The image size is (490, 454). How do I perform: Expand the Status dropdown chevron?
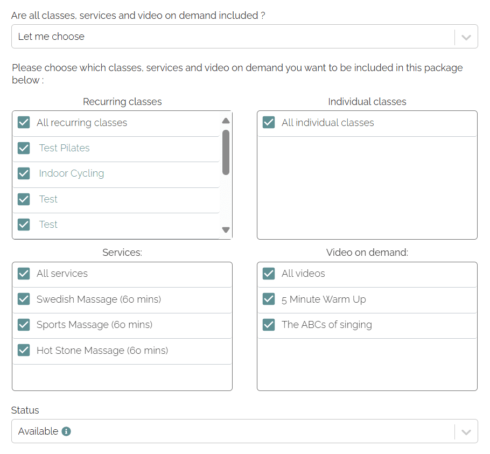[466, 431]
